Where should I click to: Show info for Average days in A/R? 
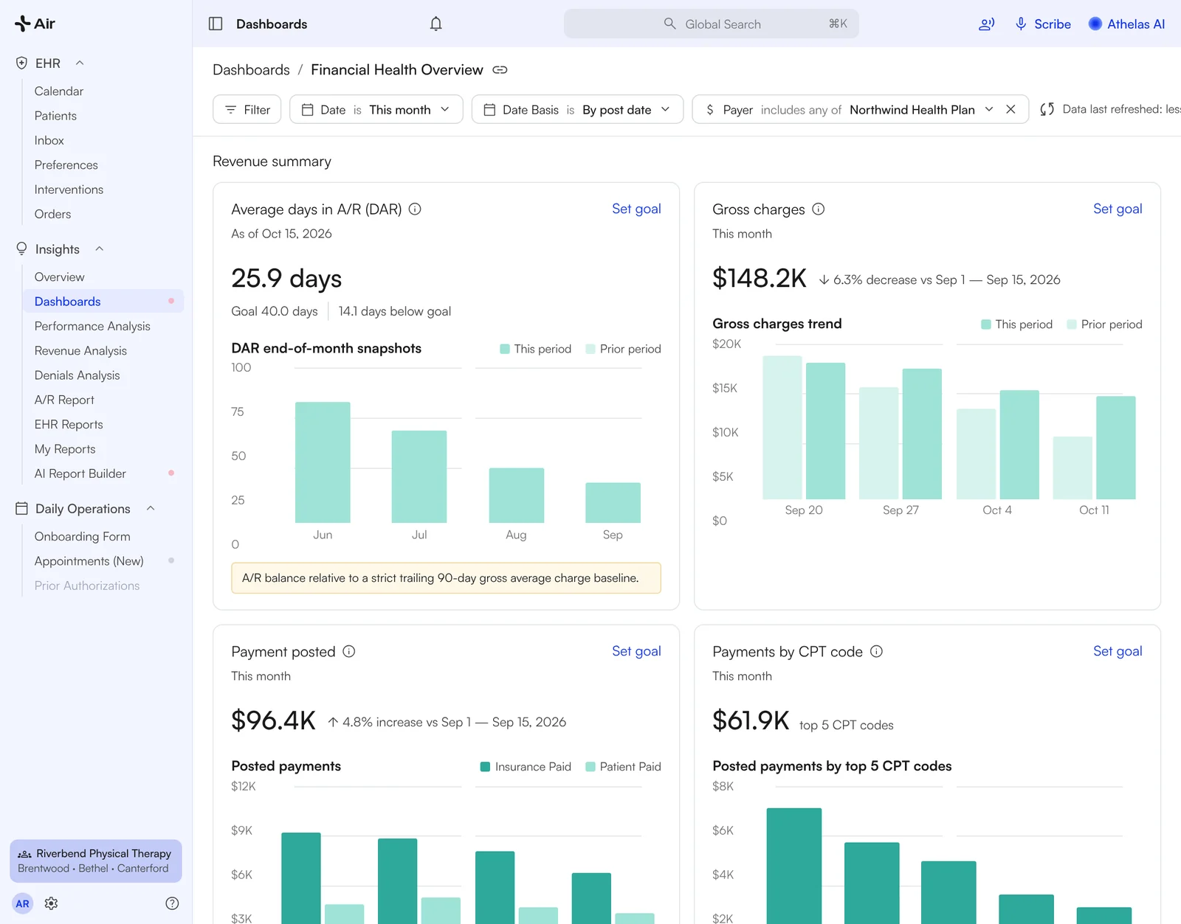(415, 209)
